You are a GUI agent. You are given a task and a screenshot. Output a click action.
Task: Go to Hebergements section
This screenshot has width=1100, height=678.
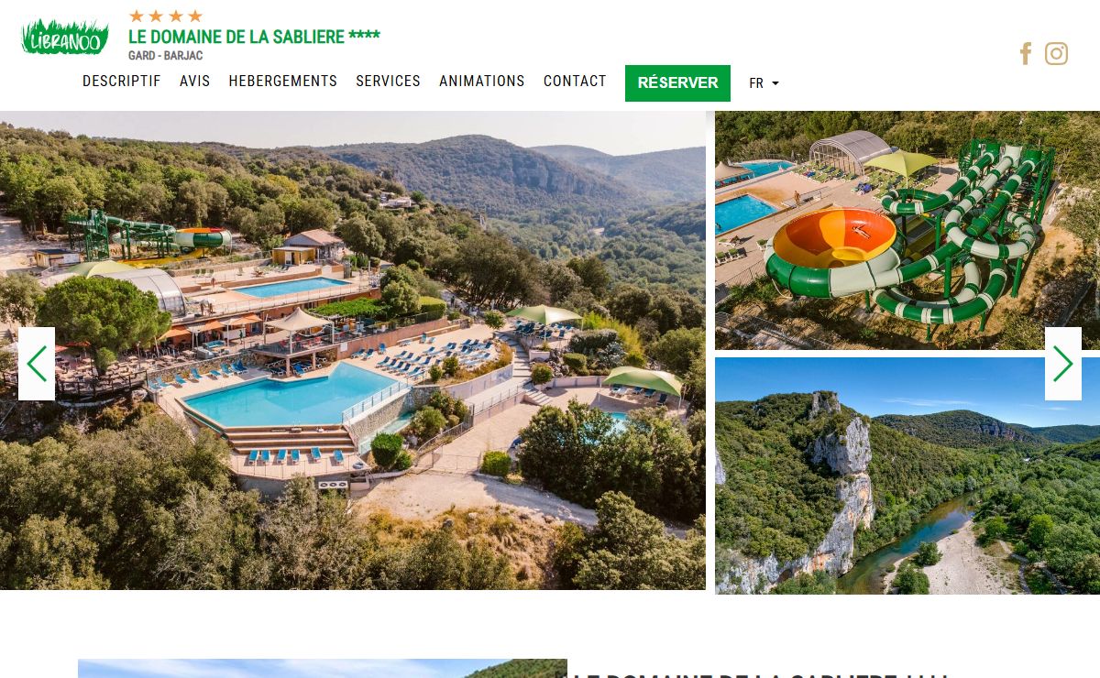pos(283,82)
